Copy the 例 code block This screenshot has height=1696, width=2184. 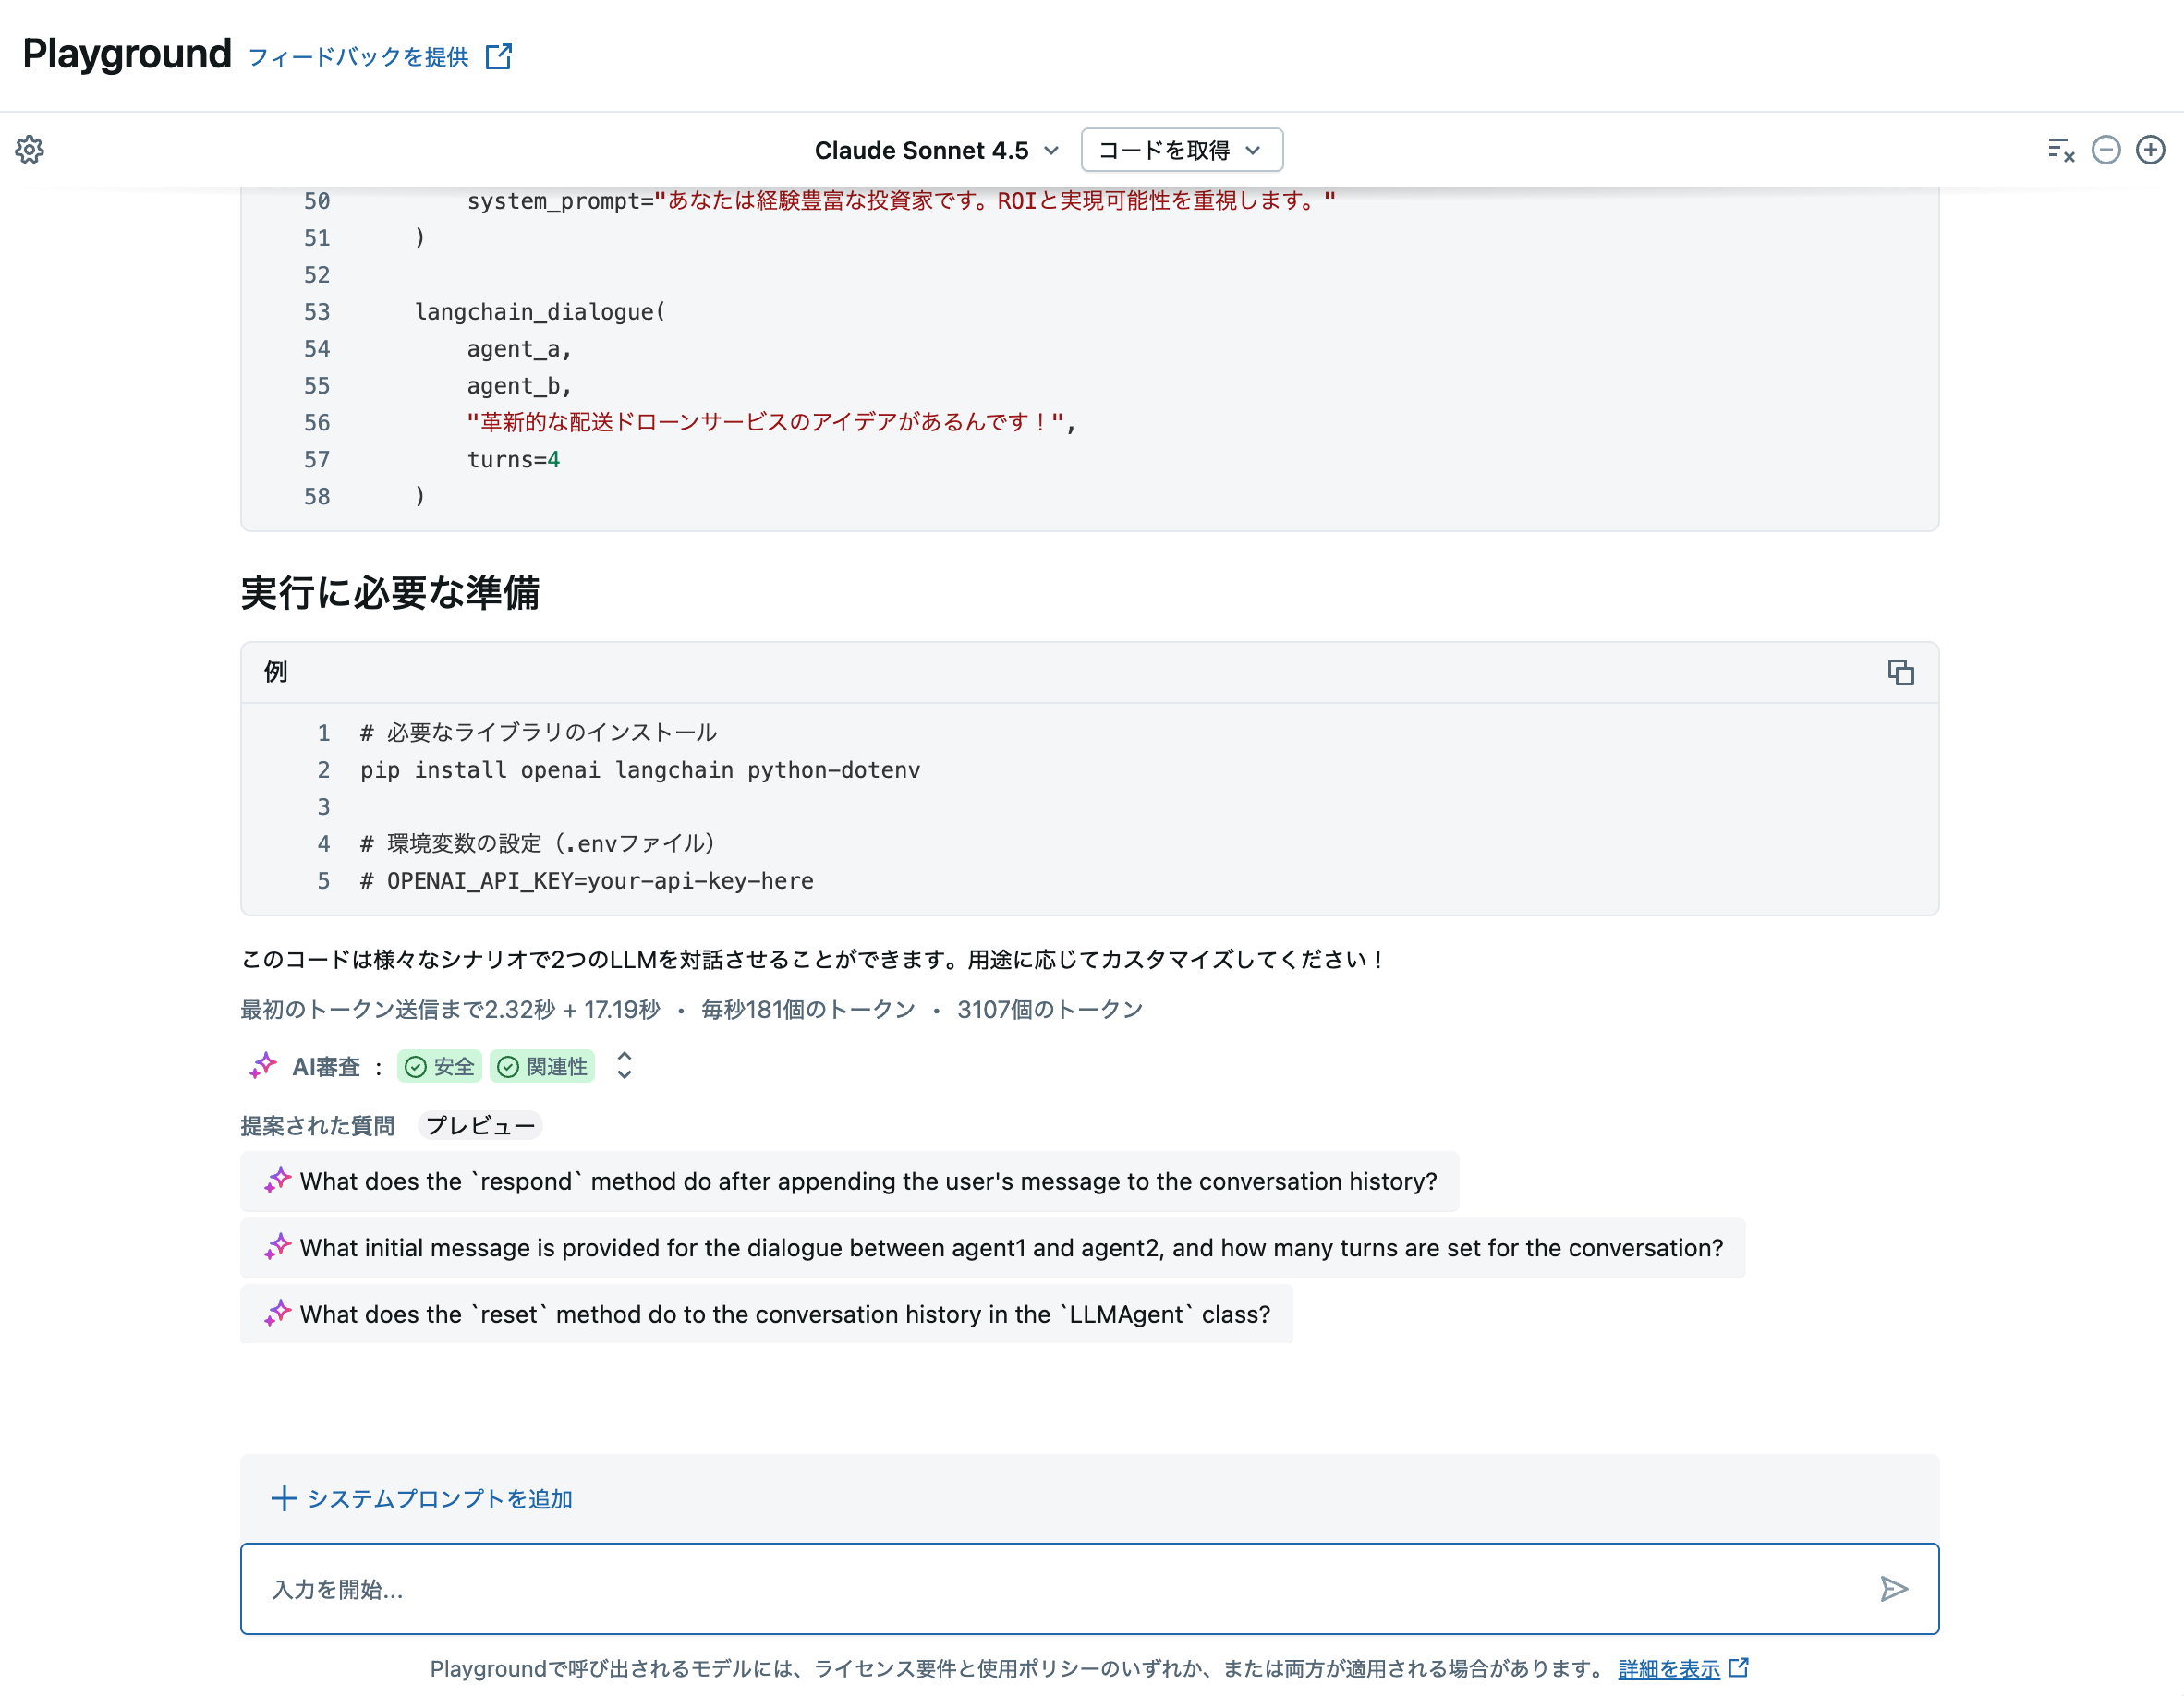pos(1901,672)
